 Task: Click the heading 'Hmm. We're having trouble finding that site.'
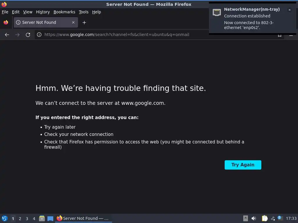pyautogui.click(x=121, y=88)
